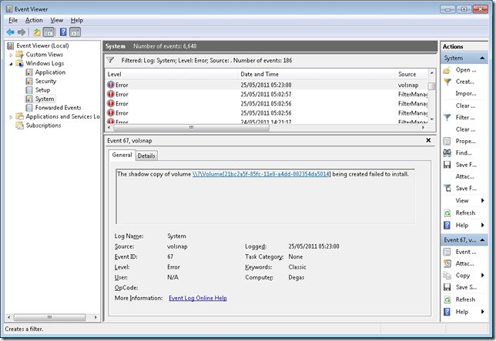Collapse the Windows Logs tree node

pyautogui.click(x=11, y=63)
